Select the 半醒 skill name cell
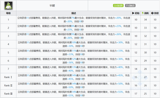This screenshot has width=160, height=98. point(52,6)
